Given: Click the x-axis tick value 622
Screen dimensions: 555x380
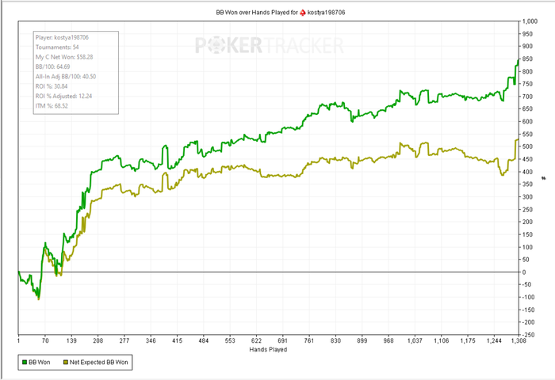Looking at the screenshot, I should [x=256, y=340].
